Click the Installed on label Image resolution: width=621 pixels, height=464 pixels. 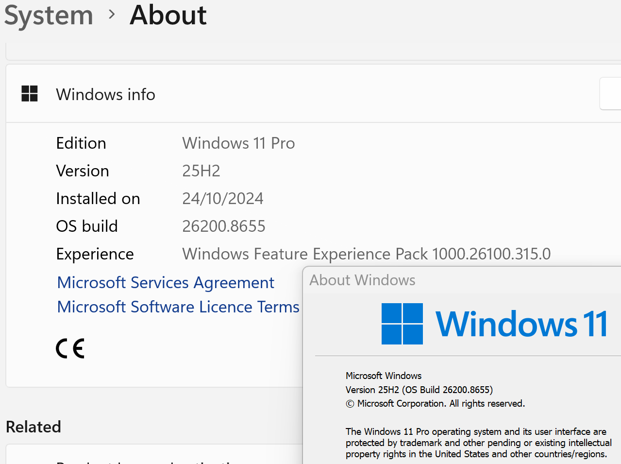[98, 199]
